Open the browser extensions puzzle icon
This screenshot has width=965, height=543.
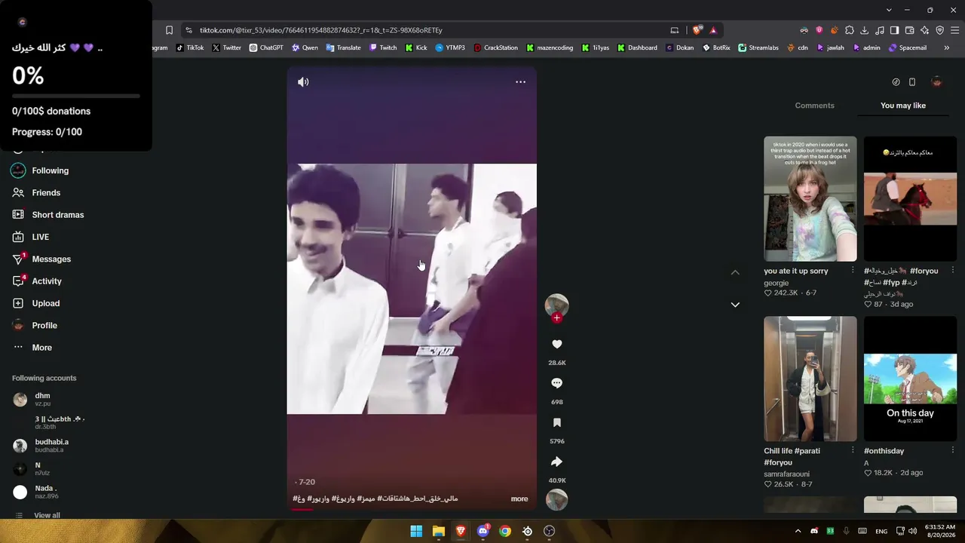[849, 30]
